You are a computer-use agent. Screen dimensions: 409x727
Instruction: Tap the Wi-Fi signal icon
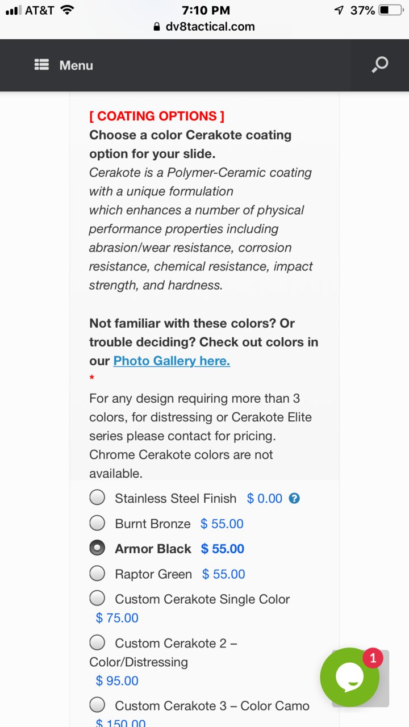coord(67,10)
